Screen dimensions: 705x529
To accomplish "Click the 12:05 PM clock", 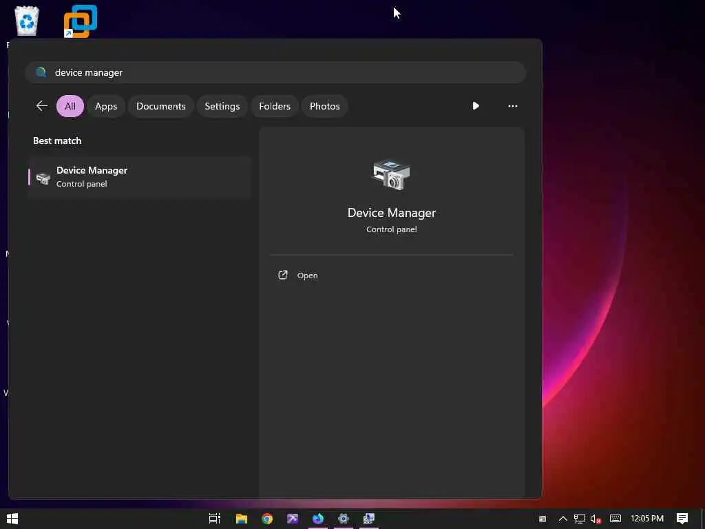I will 647,519.
